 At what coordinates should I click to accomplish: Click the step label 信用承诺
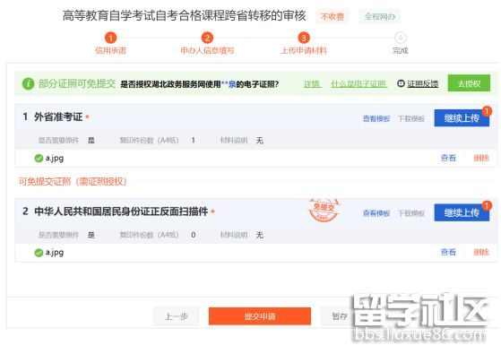(110, 50)
